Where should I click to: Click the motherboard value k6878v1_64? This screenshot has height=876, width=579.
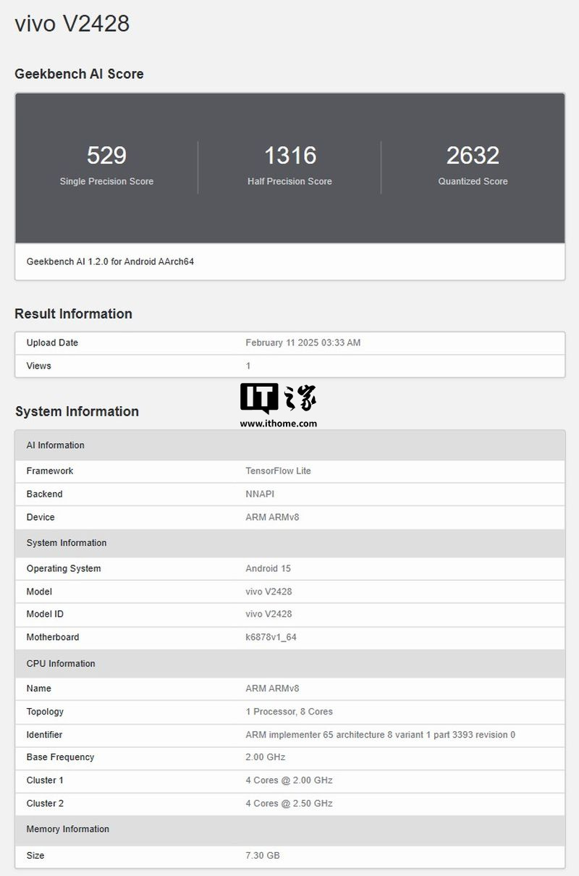point(271,637)
